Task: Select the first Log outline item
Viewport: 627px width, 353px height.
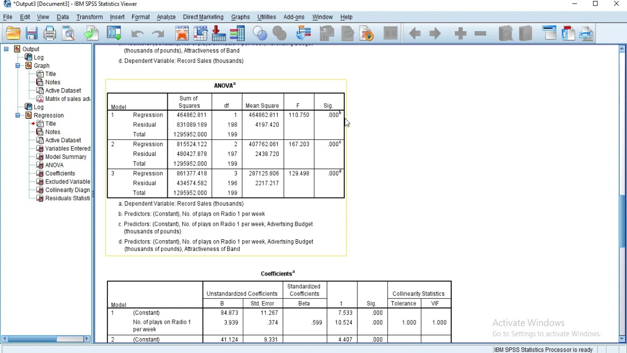Action: tap(39, 57)
